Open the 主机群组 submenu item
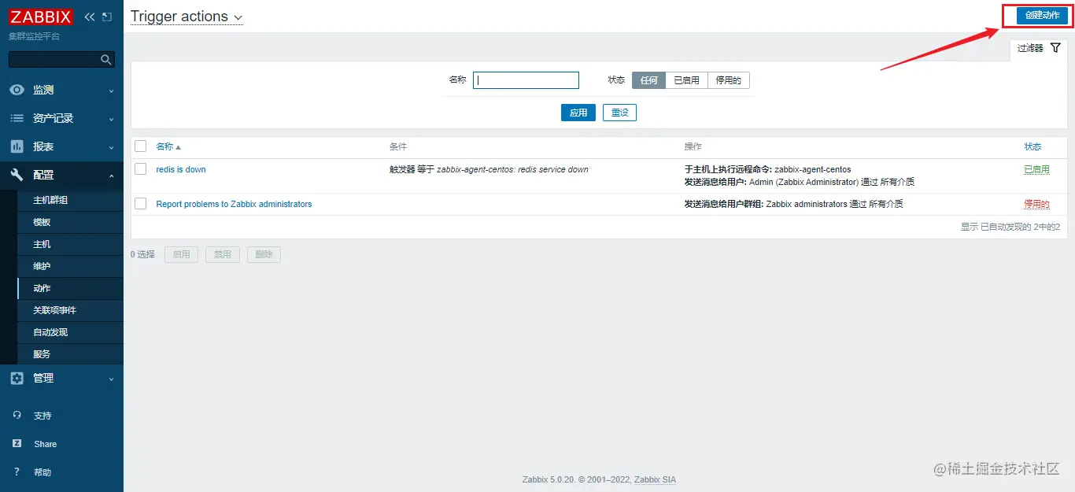Viewport: 1075px width, 492px height. tap(70, 200)
